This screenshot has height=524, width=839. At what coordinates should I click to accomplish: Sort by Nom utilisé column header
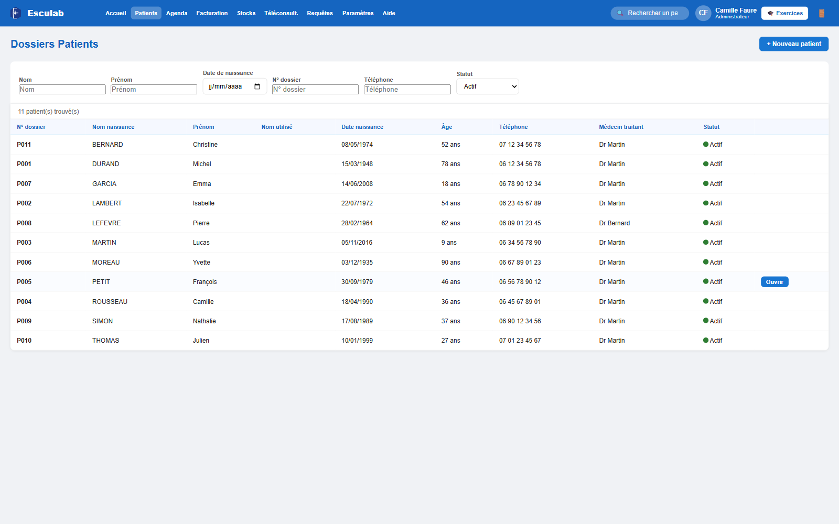click(x=277, y=127)
